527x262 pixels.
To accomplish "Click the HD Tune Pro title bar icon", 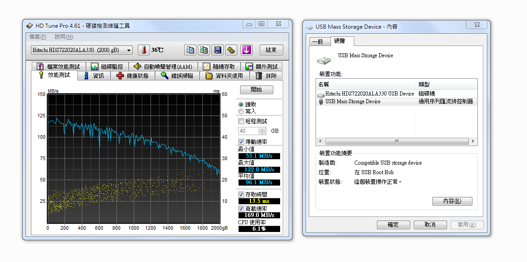I will (30, 25).
